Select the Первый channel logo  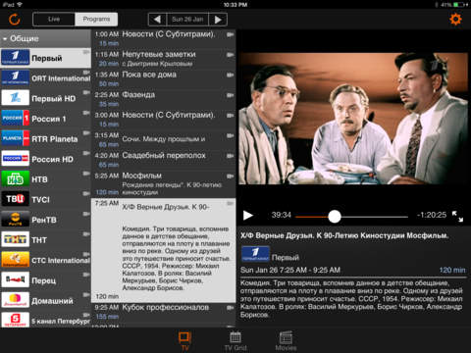[x=16, y=58]
